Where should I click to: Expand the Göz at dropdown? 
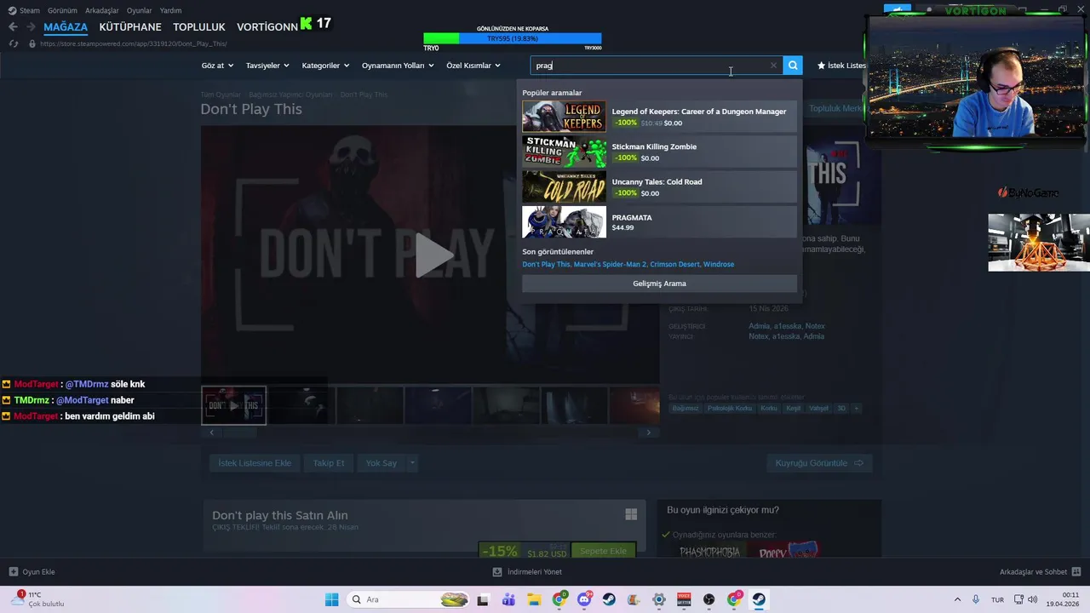(x=217, y=66)
